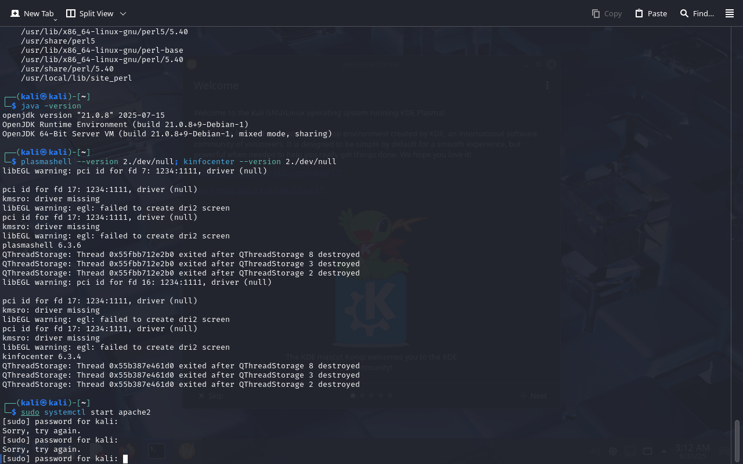This screenshot has width=743, height=464.
Task: Click the 'java -version' command
Action: tap(51, 106)
